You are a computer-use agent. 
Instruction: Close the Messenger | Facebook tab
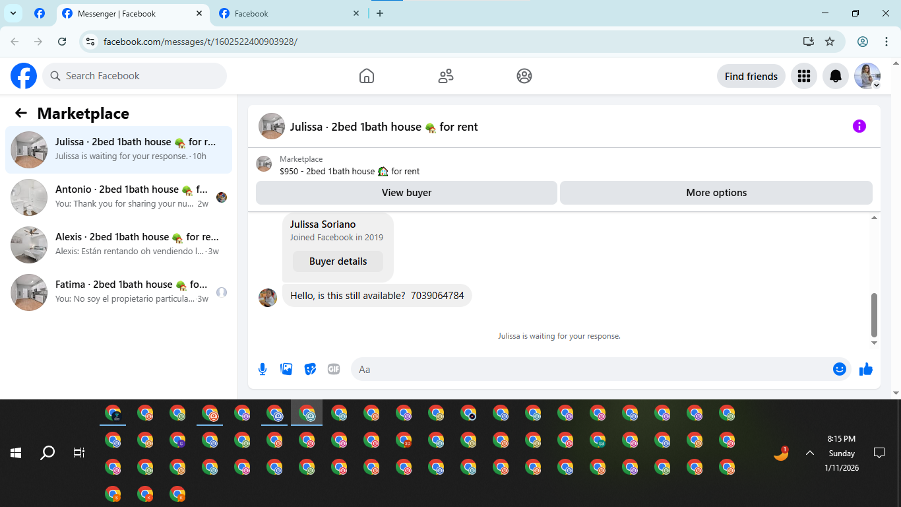pyautogui.click(x=200, y=13)
